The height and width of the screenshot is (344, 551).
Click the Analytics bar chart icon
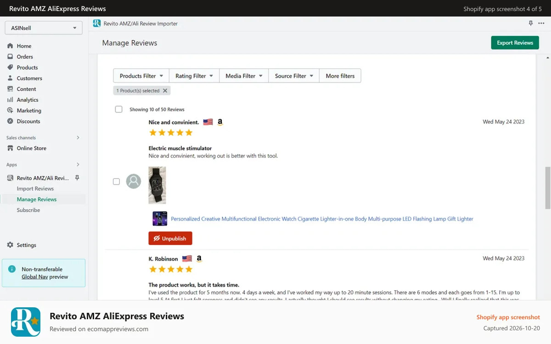pyautogui.click(x=10, y=100)
